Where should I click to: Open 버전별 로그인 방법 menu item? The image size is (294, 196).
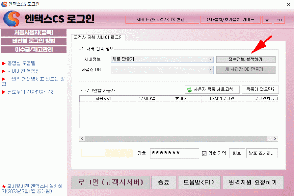coord(34,41)
